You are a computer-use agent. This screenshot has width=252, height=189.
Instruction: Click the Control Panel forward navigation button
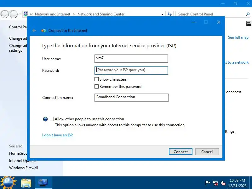(14, 14)
